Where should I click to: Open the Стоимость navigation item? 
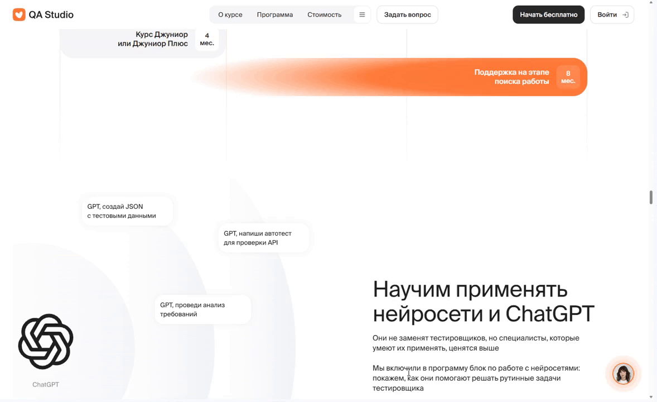coord(324,15)
